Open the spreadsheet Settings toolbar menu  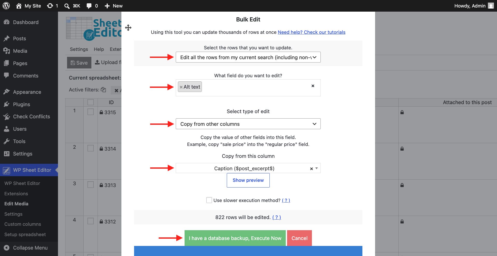[x=79, y=49]
